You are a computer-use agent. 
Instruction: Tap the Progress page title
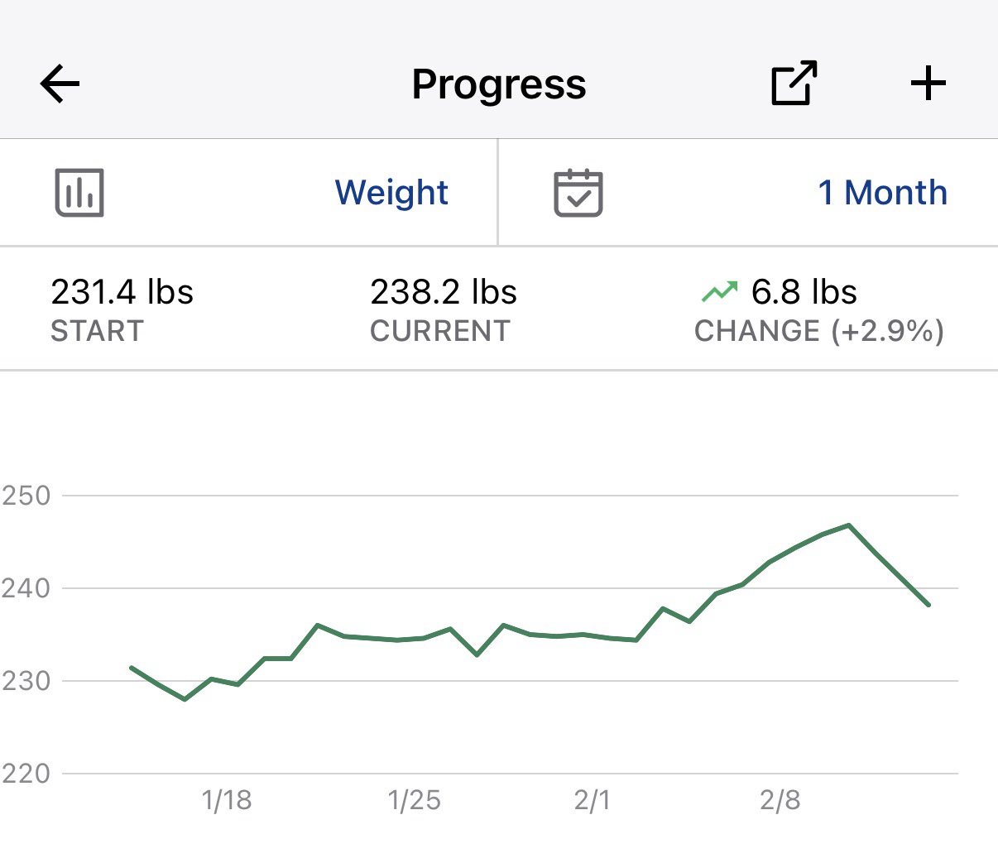499,84
